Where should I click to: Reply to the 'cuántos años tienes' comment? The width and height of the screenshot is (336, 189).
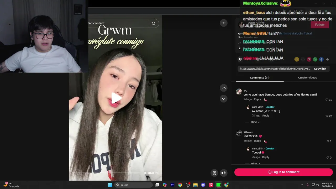point(257,99)
